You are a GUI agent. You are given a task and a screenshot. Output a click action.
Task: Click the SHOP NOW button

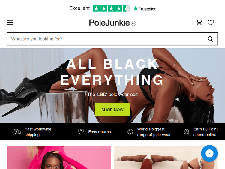click(x=112, y=110)
